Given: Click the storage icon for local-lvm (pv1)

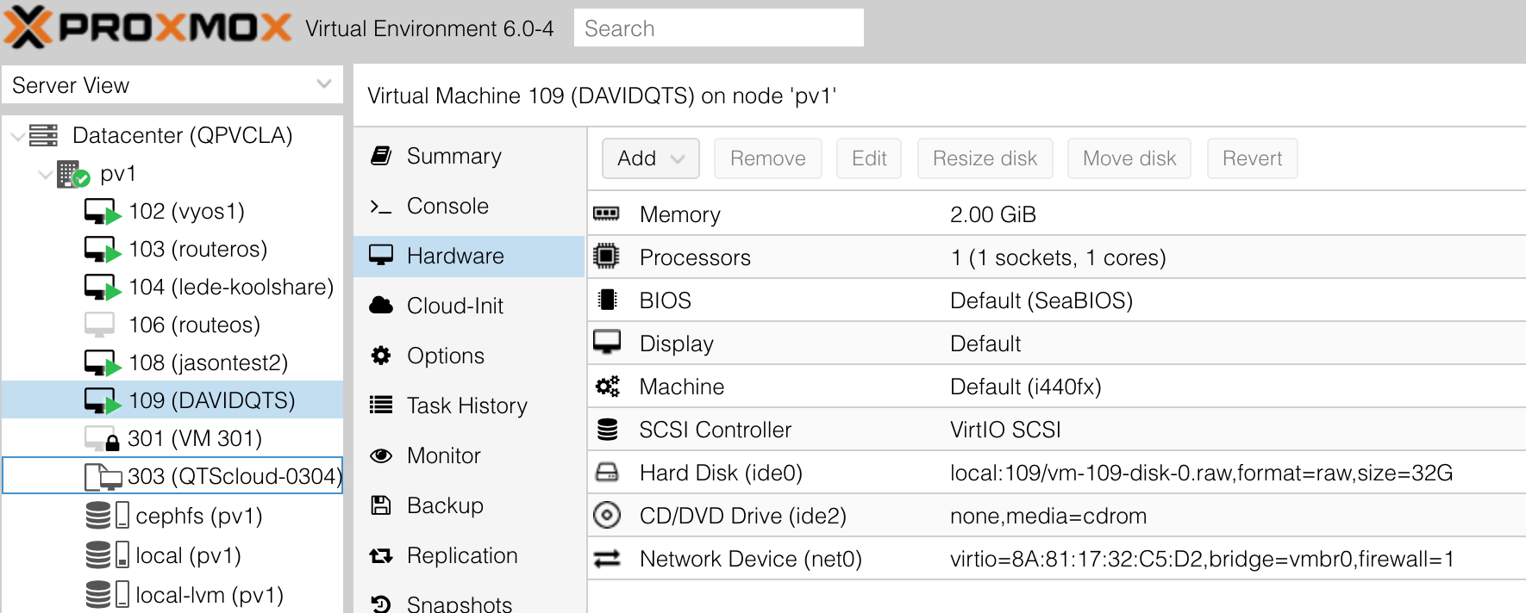Looking at the screenshot, I should 108,595.
